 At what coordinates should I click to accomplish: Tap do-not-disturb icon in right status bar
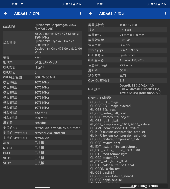pyautogui.click(x=148, y=4)
